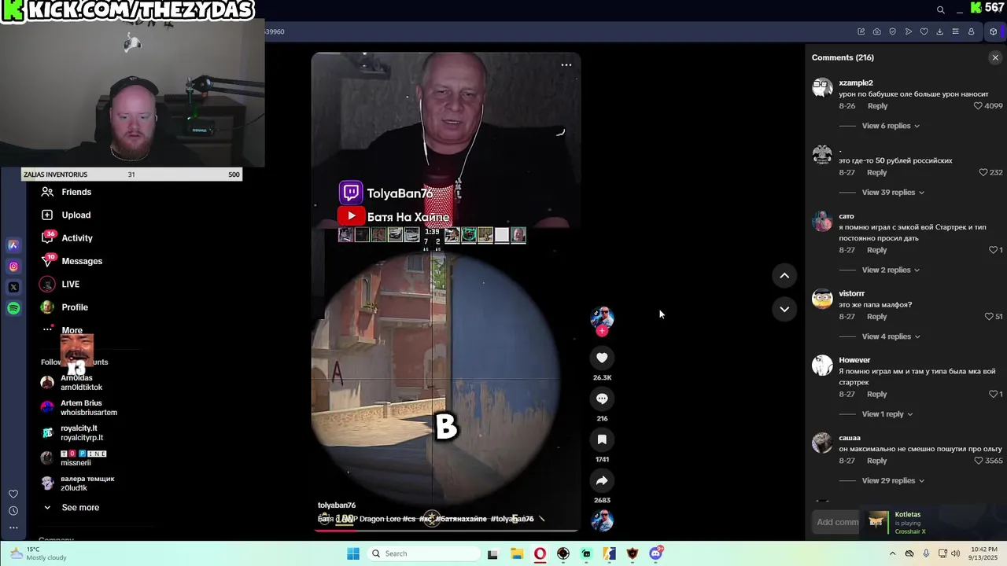This screenshot has height=566, width=1007.
Task: Open the extensions cube icon
Action: click(x=993, y=31)
